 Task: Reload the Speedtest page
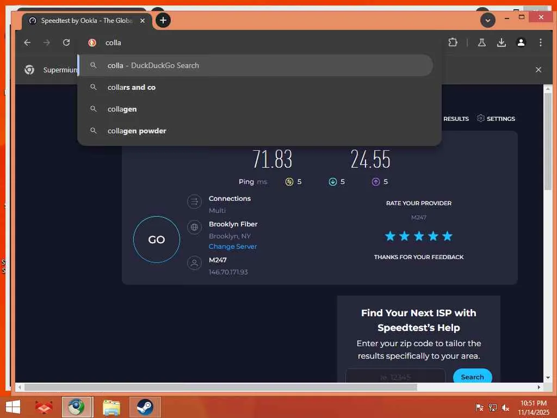[x=66, y=42]
